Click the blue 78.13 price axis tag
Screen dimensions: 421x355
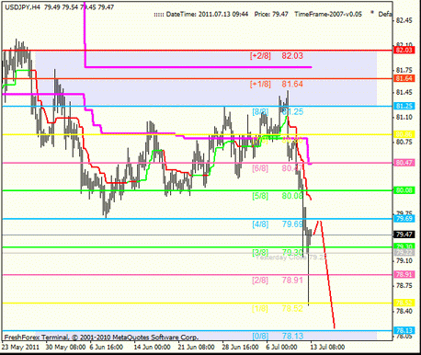tap(404, 330)
